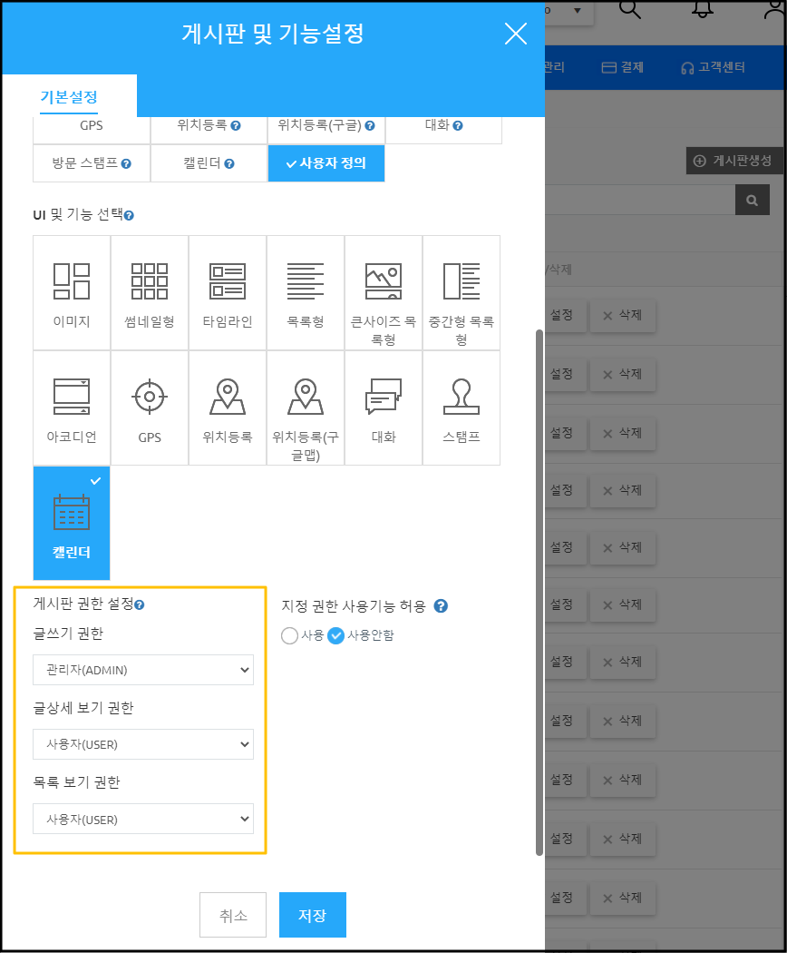Click the dialog's vertical scrollbar
Image resolution: width=787 pixels, height=953 pixels.
pos(539,590)
